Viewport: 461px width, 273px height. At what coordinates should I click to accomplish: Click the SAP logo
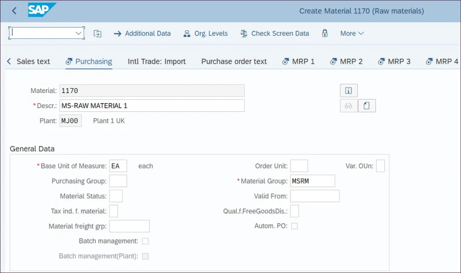pos(42,10)
